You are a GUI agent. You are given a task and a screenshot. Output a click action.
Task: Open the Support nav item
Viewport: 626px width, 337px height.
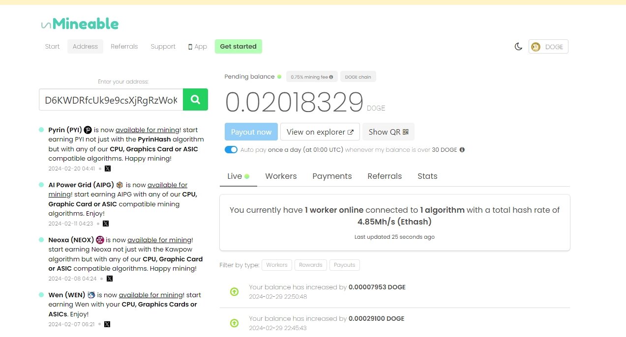point(163,47)
